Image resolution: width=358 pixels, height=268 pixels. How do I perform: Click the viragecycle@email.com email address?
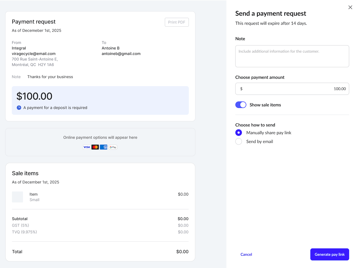tap(33, 54)
